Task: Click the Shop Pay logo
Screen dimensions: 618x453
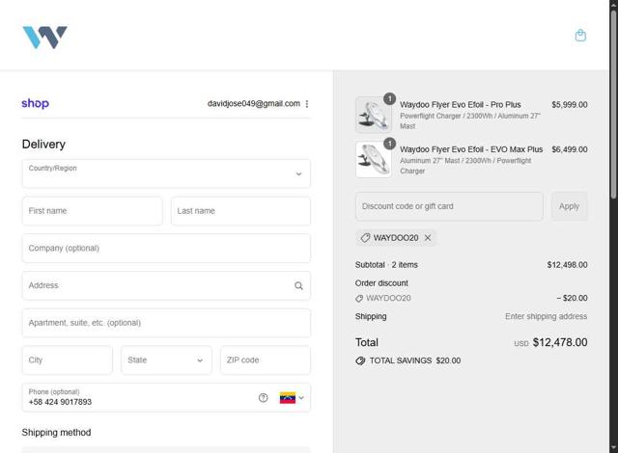Action: click(x=35, y=103)
